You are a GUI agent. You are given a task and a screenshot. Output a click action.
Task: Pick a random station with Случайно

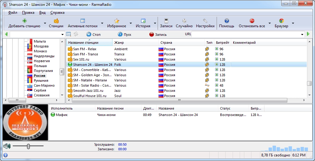[184, 23]
